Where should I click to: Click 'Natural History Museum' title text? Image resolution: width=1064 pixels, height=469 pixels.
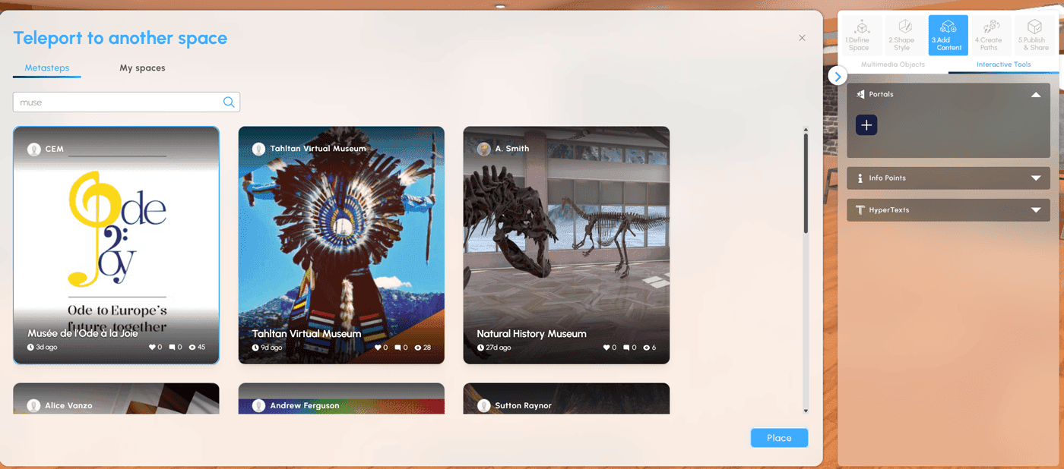(531, 334)
